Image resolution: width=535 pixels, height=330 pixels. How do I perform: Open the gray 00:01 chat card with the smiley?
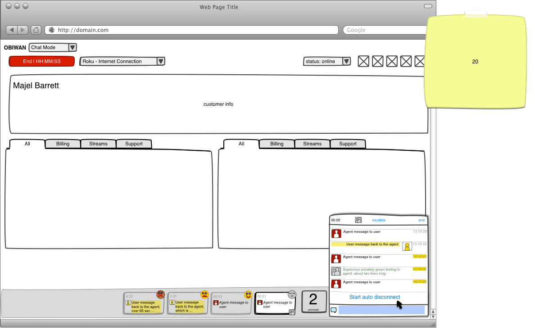pyautogui.click(x=231, y=303)
